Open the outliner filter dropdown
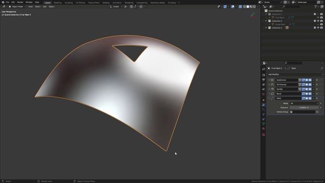Screen dimensions: 325x183 pos(316,7)
